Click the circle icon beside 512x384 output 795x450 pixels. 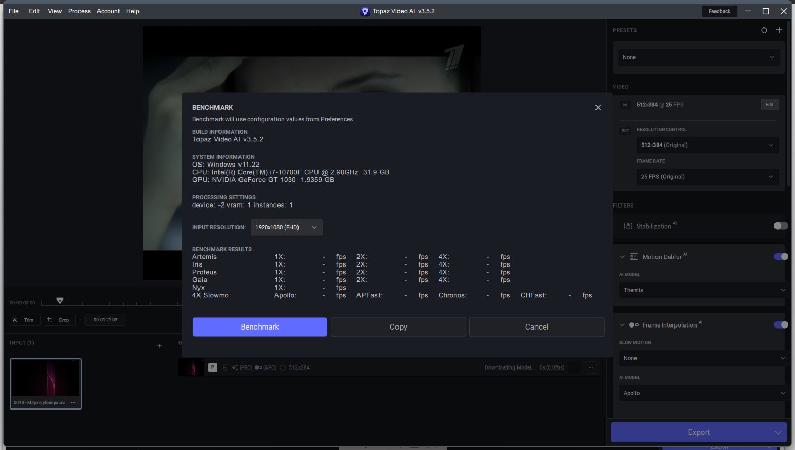[283, 367]
